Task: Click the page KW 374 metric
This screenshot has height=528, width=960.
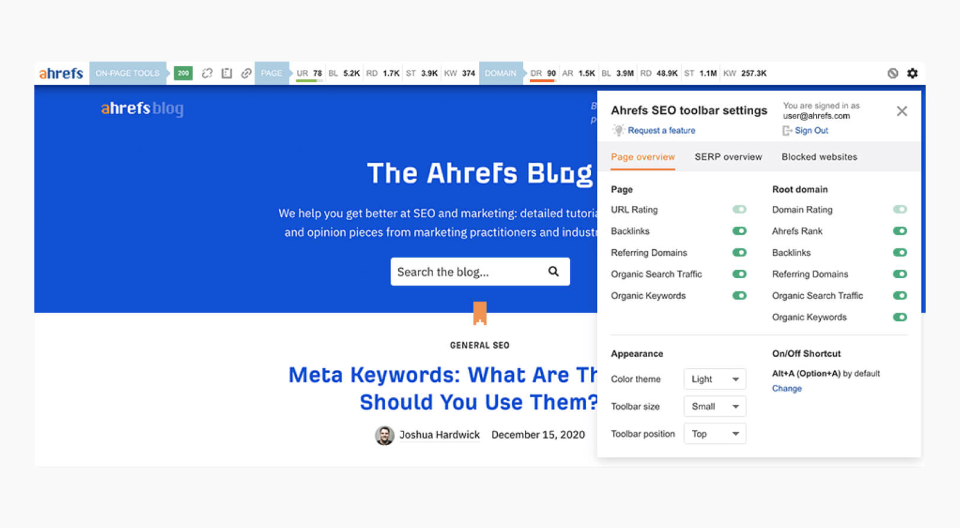Action: click(460, 73)
